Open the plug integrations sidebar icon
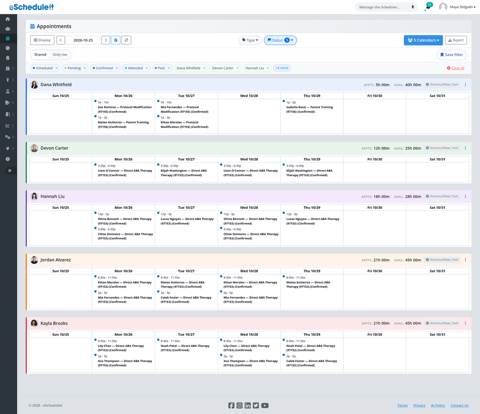 click(x=8, y=148)
